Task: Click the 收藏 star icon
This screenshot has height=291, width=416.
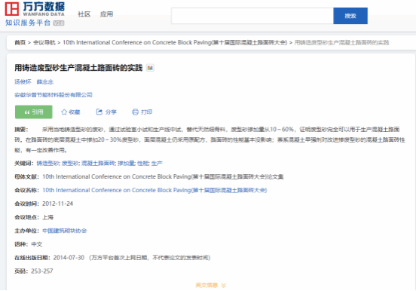Action: [x=64, y=112]
